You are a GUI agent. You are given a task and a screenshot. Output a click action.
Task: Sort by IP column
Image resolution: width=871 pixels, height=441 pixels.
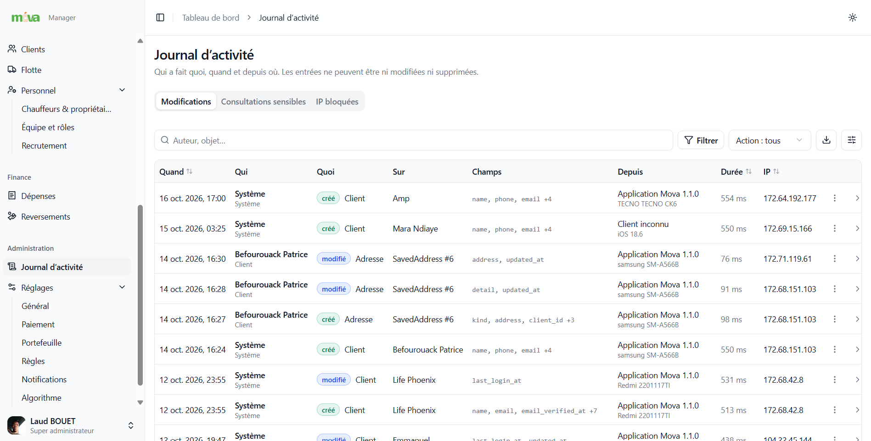point(771,171)
